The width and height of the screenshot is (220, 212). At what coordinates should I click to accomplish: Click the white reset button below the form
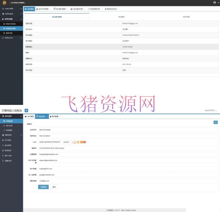[x=54, y=187]
